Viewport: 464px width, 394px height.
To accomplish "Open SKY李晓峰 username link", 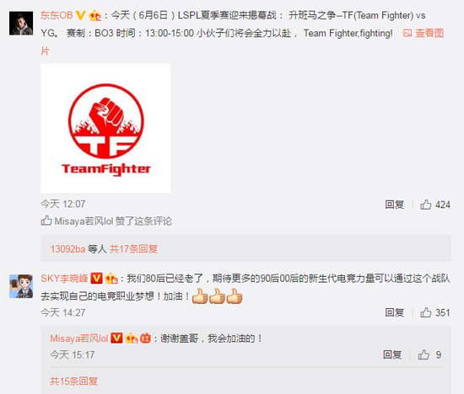I will tap(64, 279).
